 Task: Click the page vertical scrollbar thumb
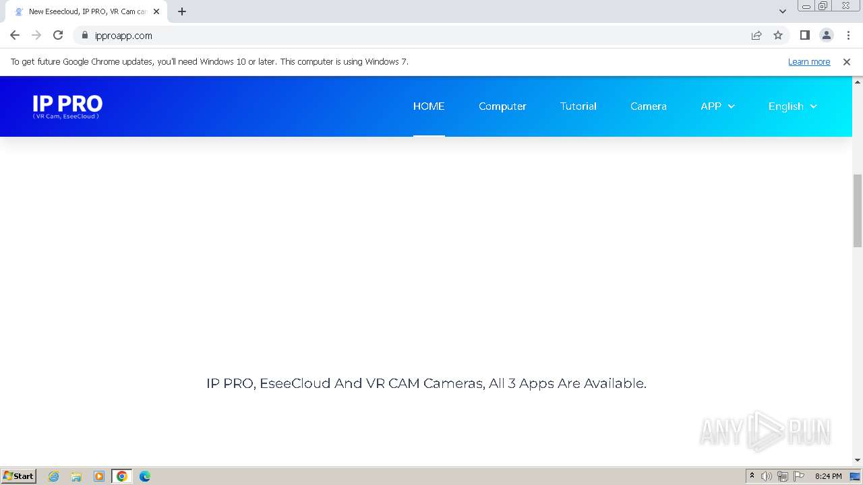[x=858, y=210]
